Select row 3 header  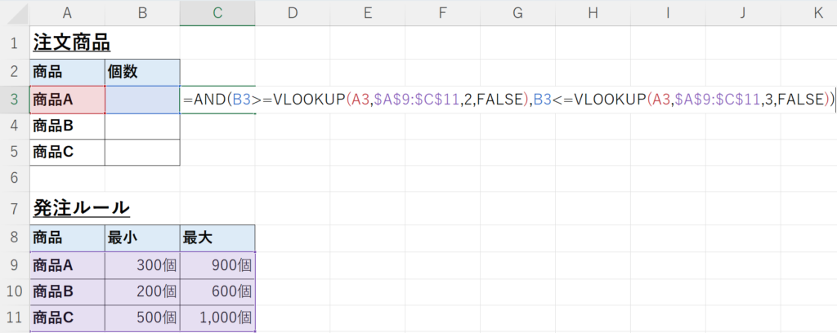point(15,99)
